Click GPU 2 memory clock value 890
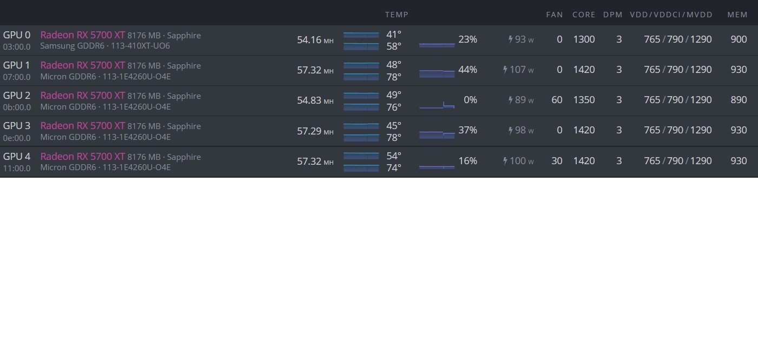The image size is (758, 350). pyautogui.click(x=739, y=100)
